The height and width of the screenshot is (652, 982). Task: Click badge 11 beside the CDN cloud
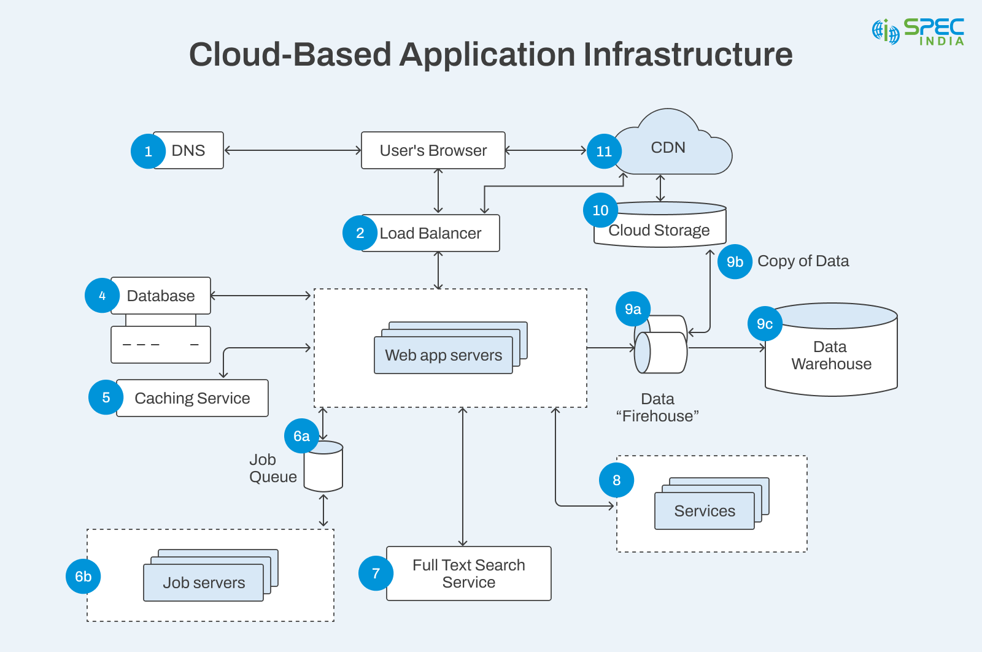604,151
